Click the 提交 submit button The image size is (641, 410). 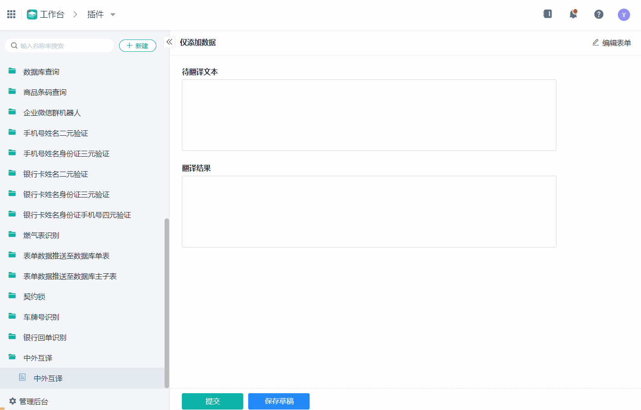212,401
